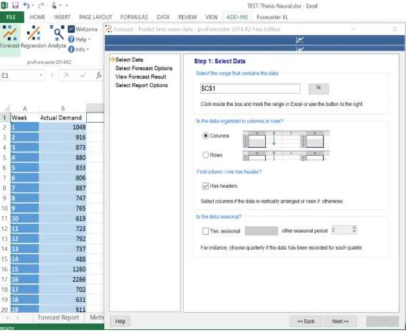Viewport: 406px width, 331px height.
Task: Go to Select Data wizard step
Action: 129,60
